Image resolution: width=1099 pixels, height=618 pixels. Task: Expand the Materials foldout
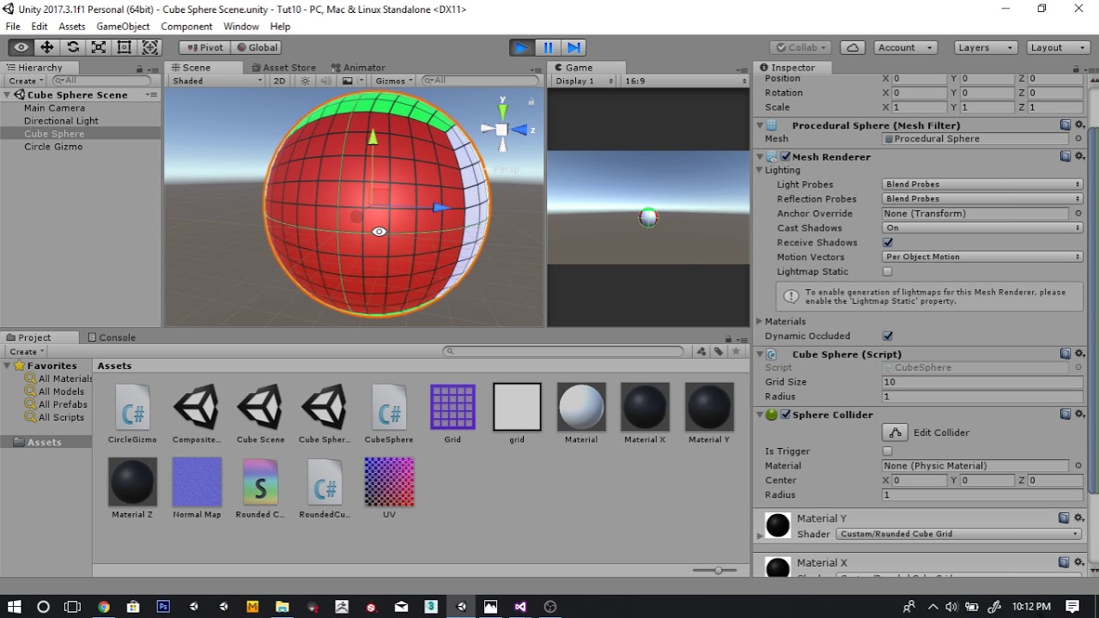759,322
